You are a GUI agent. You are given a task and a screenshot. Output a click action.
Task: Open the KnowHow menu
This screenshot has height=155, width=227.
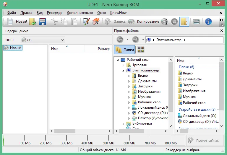[118, 13]
